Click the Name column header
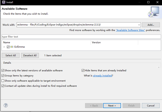This screenshot has height=112, width=162. (46, 43)
